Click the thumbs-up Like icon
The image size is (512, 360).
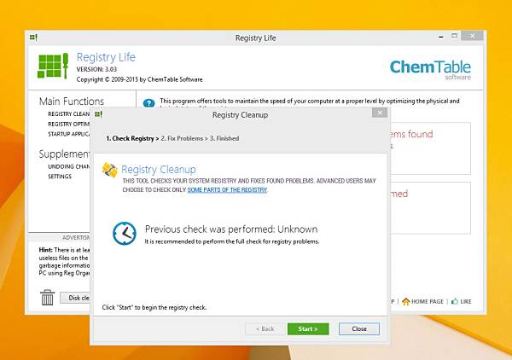point(455,301)
